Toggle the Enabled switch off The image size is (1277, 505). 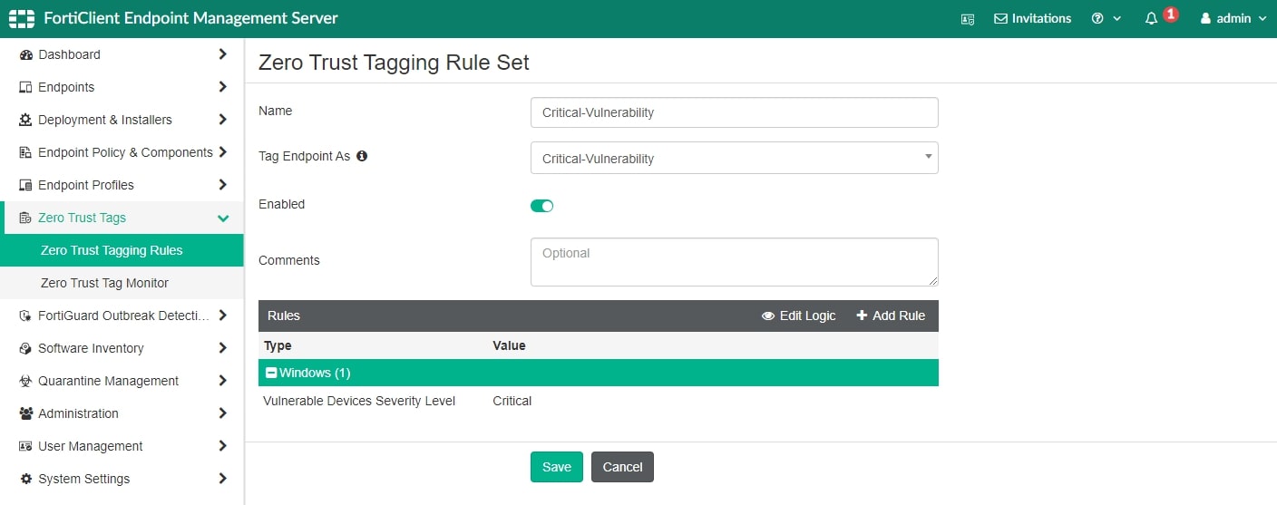pyautogui.click(x=541, y=206)
